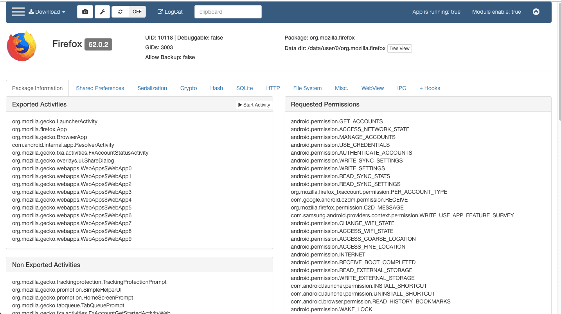
Task: Click the ACCESS_NETWORK_STATE permission
Action: (x=350, y=129)
